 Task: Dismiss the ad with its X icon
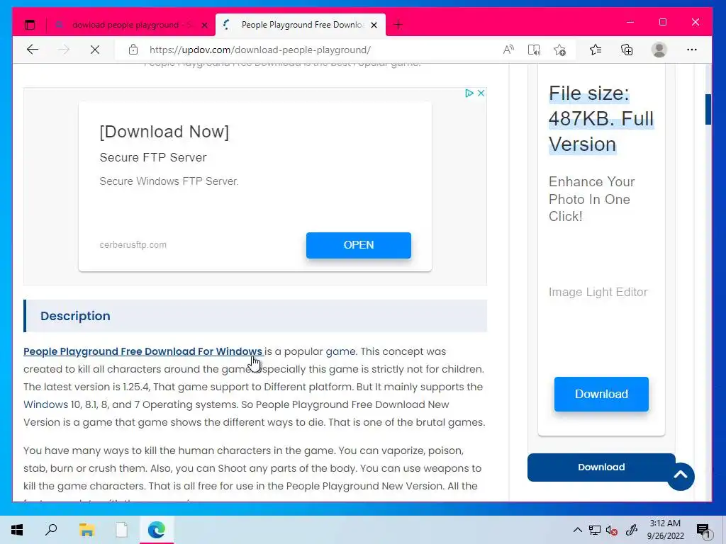[x=481, y=93]
